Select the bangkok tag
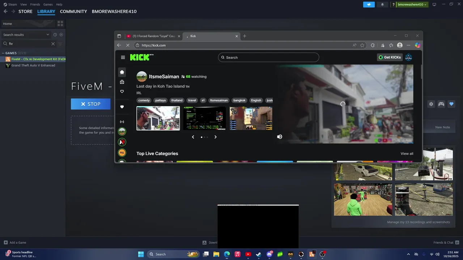This screenshot has height=260, width=463. click(239, 100)
